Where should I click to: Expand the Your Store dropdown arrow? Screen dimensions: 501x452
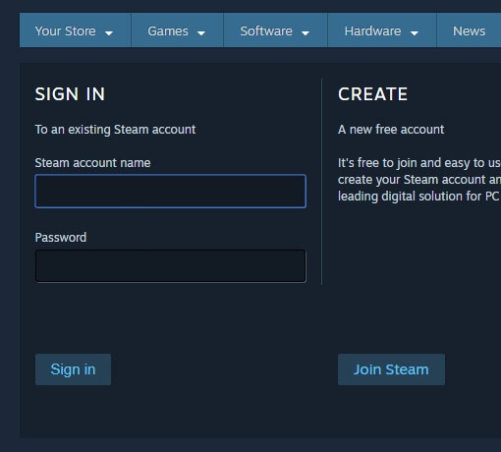[x=109, y=33]
